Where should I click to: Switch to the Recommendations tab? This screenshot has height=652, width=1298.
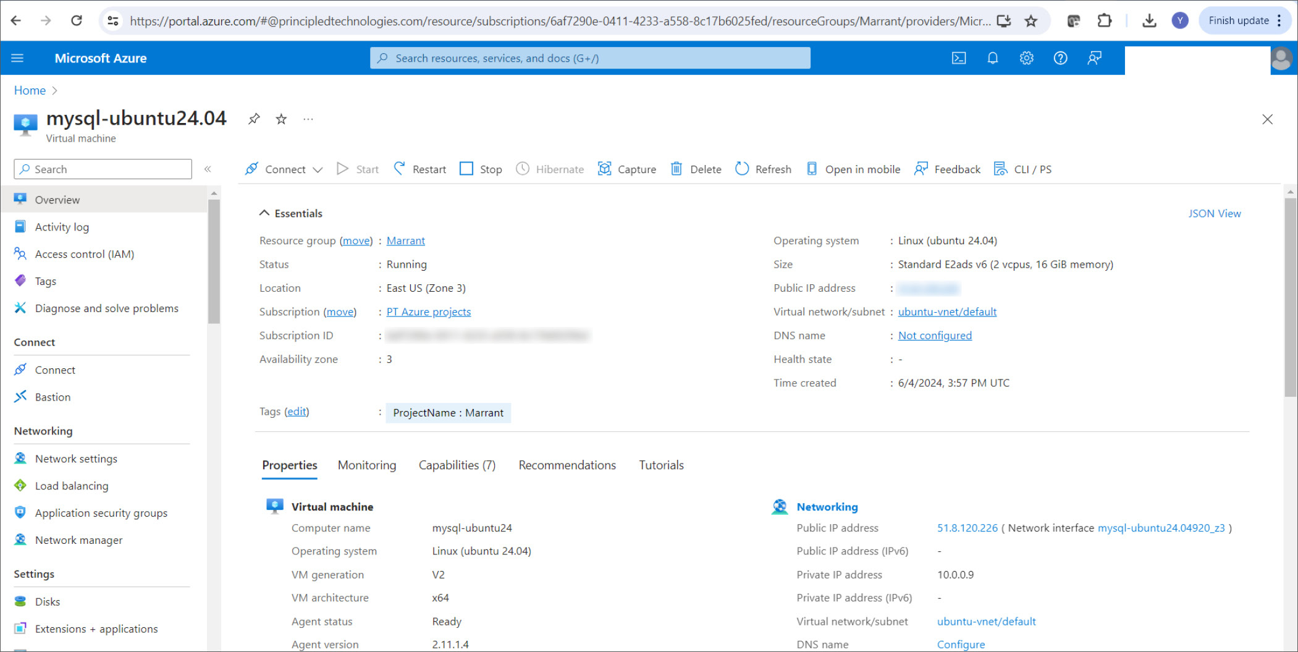pos(567,465)
